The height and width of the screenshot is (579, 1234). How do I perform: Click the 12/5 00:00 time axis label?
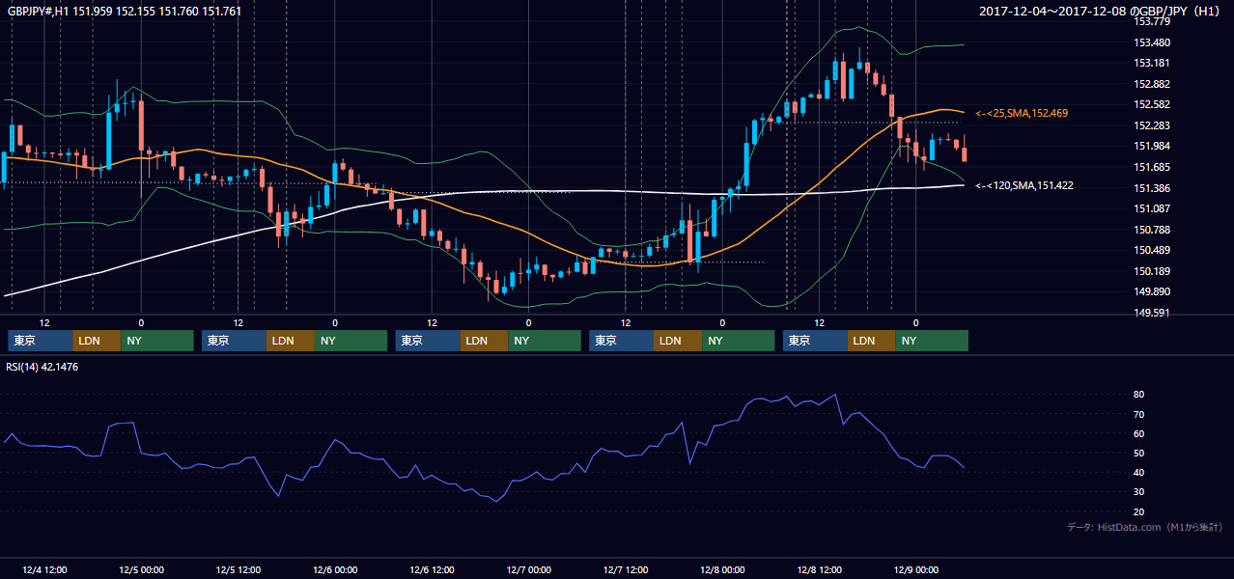coord(141,569)
